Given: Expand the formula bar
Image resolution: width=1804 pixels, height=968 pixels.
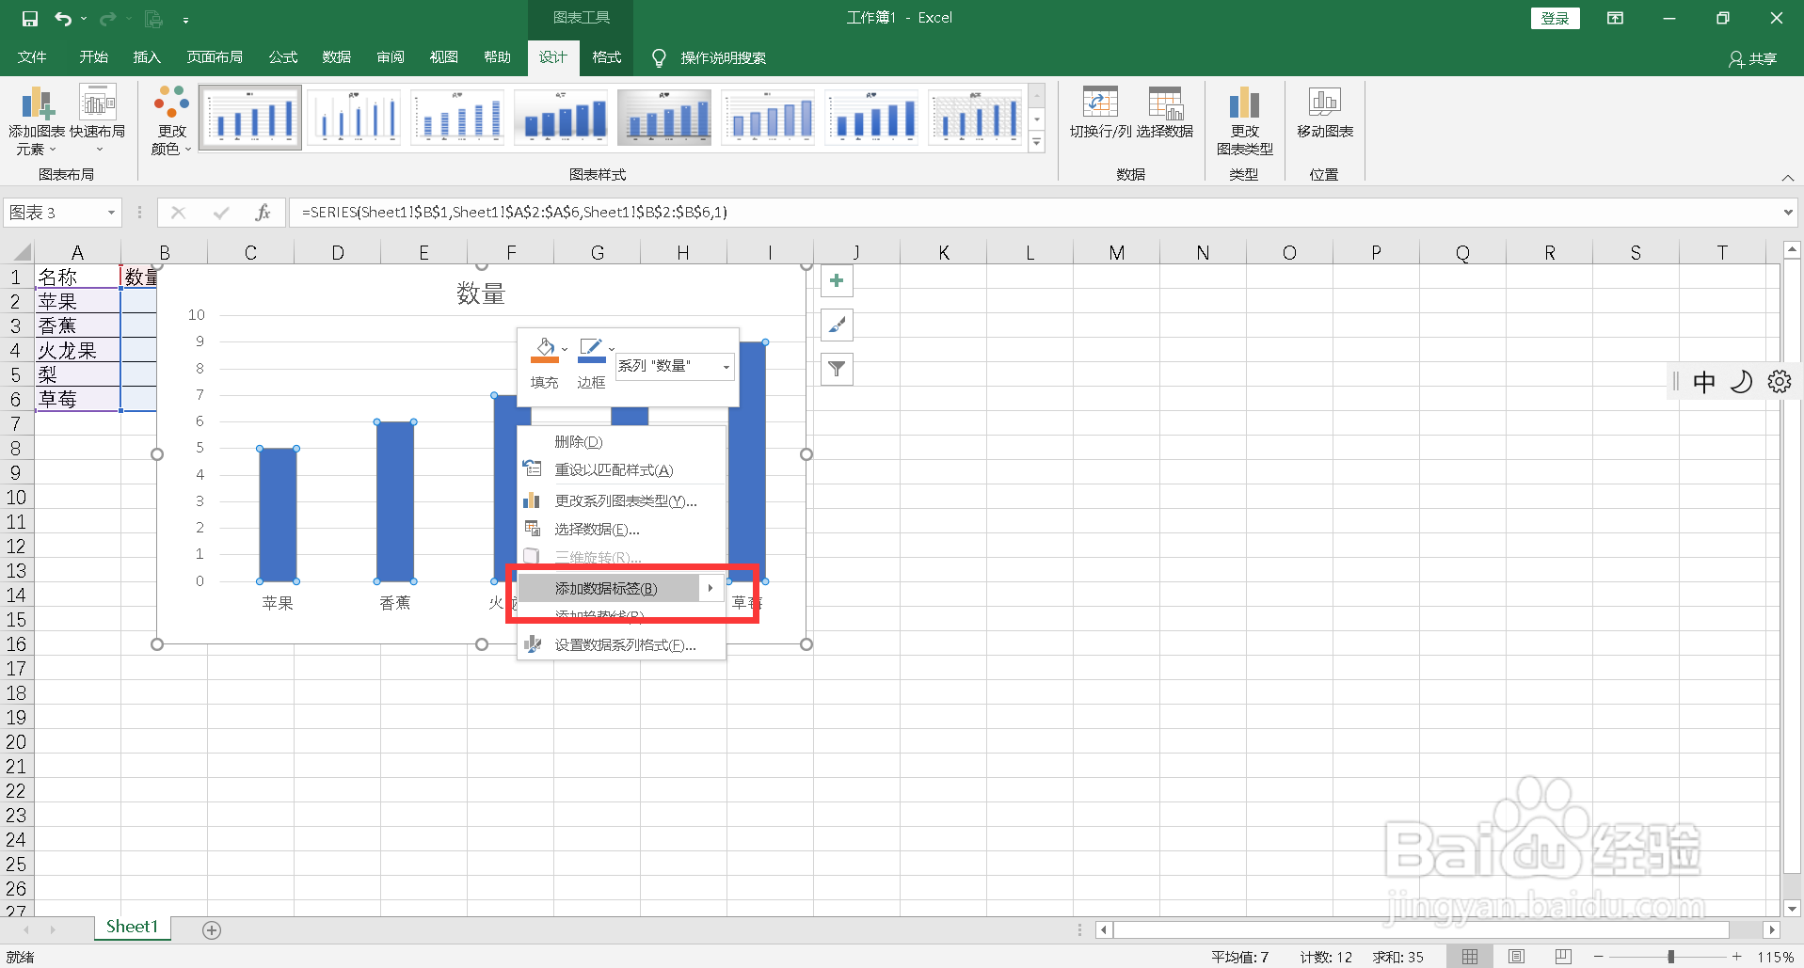Looking at the screenshot, I should 1788,213.
